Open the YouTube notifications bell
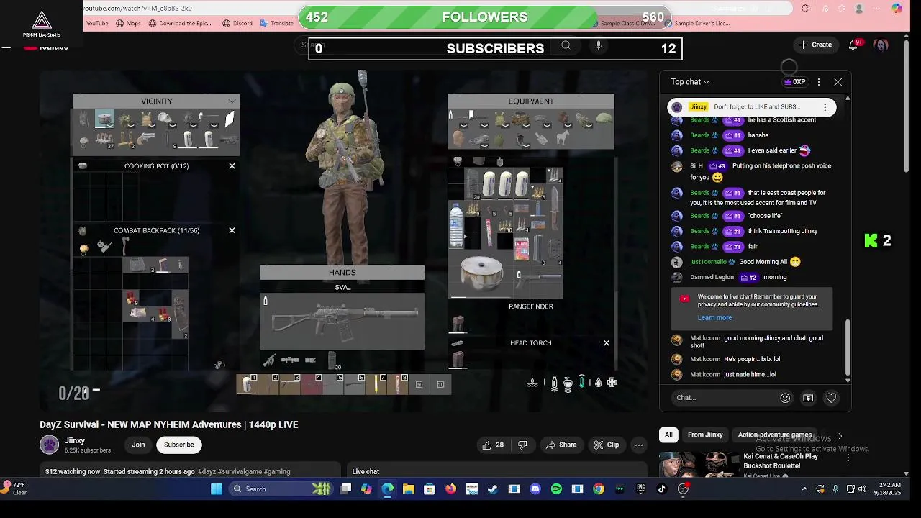Viewport: 921px width, 518px height. point(853,45)
